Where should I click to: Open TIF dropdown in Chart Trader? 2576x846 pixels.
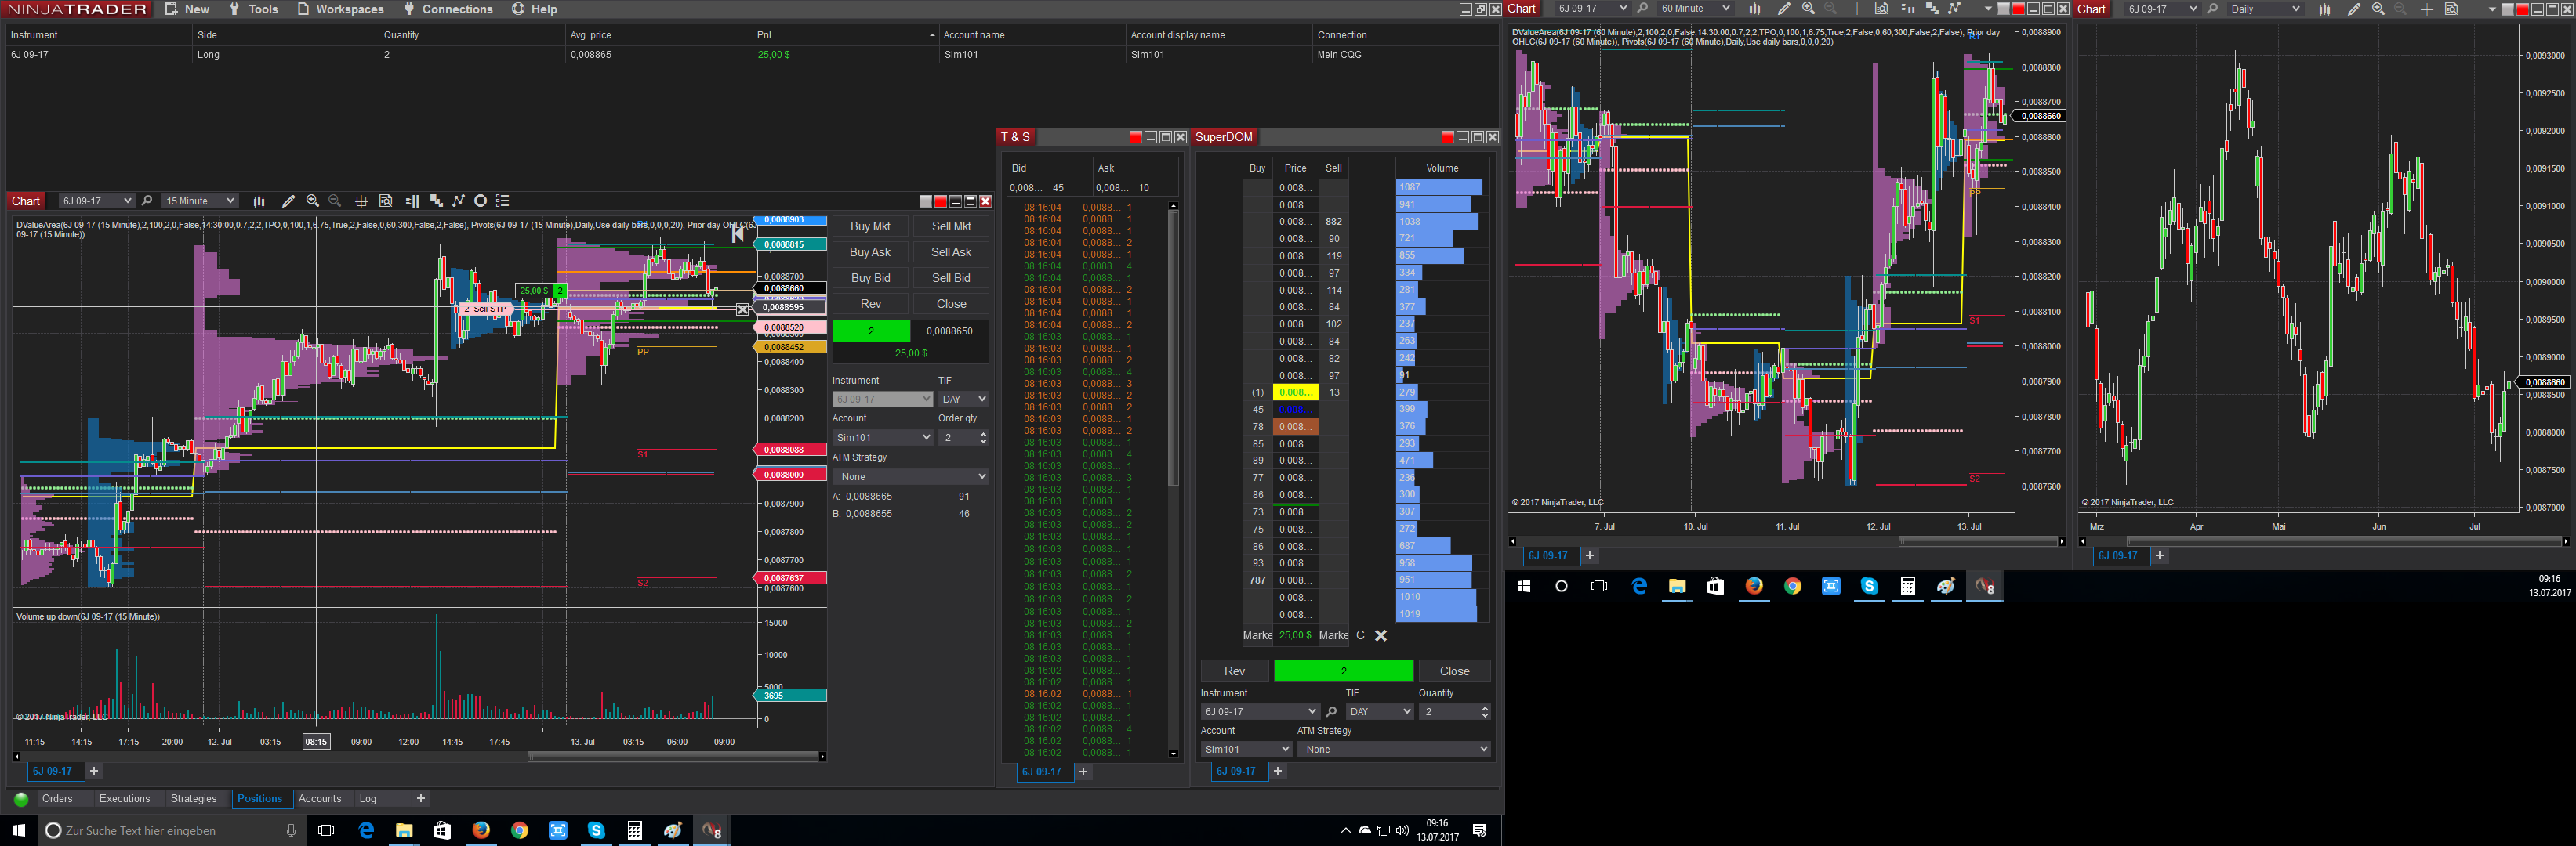coord(964,399)
